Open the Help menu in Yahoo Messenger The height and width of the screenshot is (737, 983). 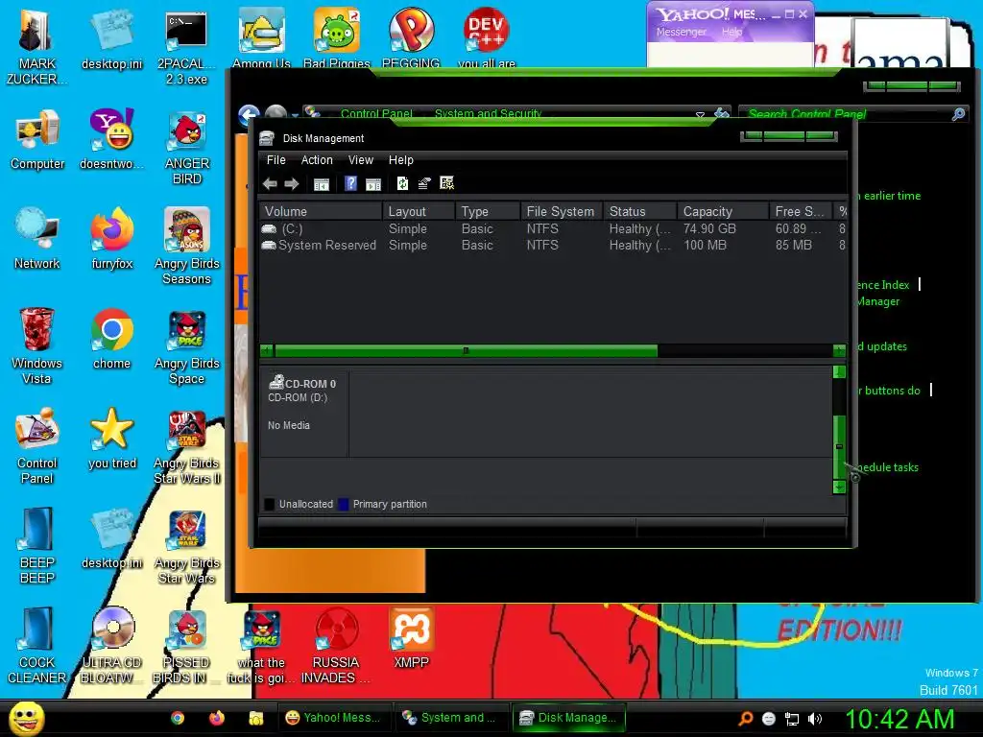click(731, 32)
